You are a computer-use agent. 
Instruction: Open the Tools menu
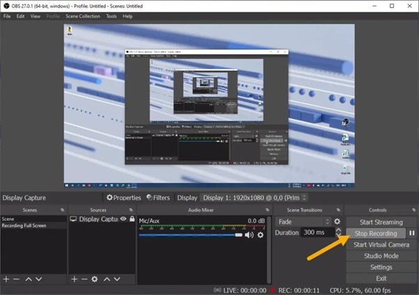pyautogui.click(x=111, y=16)
